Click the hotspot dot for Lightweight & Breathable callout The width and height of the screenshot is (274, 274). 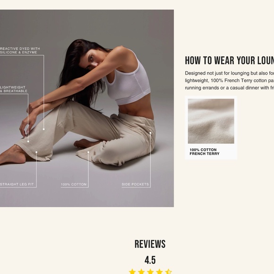[28, 141]
